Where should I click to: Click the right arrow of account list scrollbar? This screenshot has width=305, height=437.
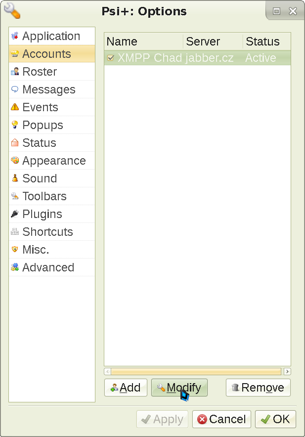click(287, 371)
